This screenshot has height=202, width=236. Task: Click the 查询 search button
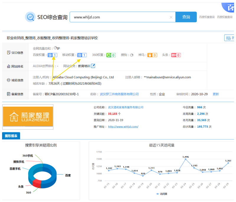tap(186, 17)
